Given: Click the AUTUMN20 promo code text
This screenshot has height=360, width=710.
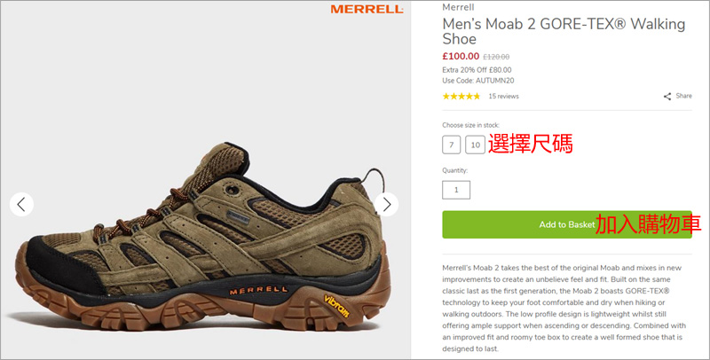Looking at the screenshot, I should click(494, 81).
